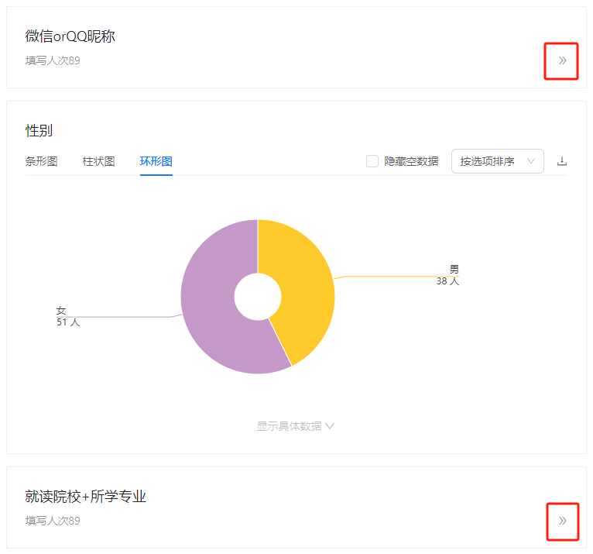Click 填写人次89 under 就读院校+所学专业
The image size is (593, 554).
(x=53, y=521)
